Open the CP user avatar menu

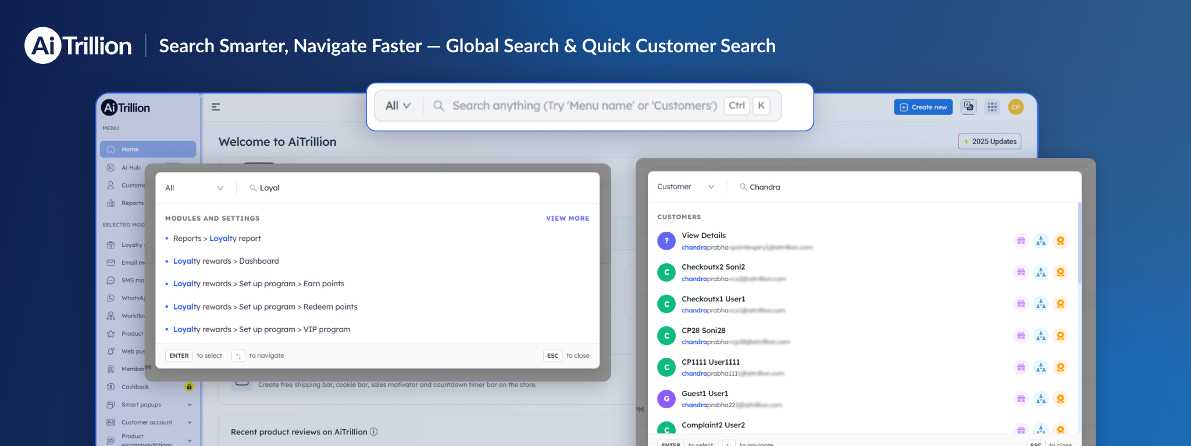1016,107
